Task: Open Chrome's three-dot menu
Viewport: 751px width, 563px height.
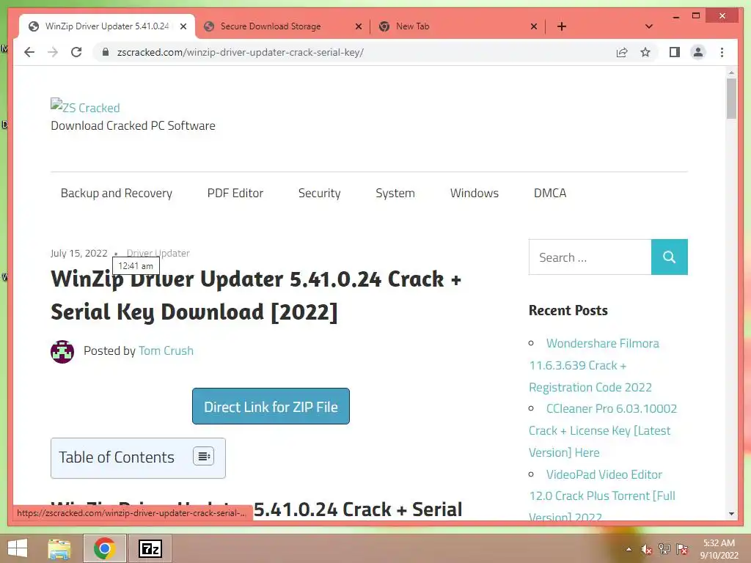Action: [722, 52]
